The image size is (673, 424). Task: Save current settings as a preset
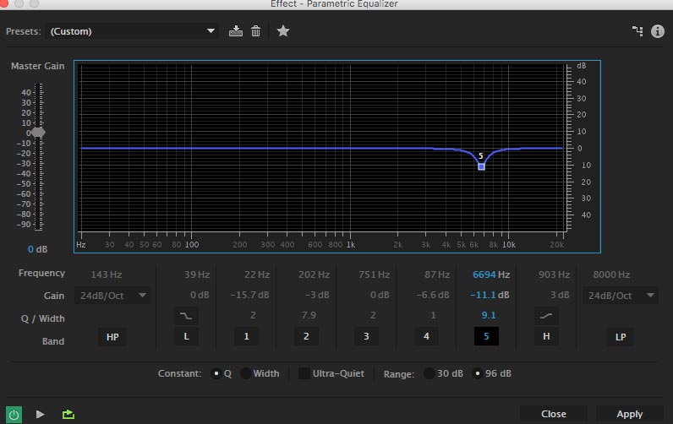click(x=236, y=31)
